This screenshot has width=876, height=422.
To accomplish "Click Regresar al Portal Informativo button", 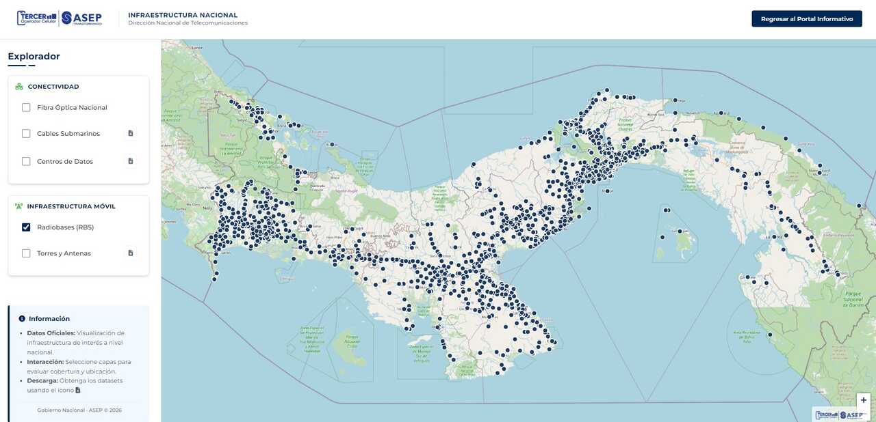I will (x=807, y=18).
